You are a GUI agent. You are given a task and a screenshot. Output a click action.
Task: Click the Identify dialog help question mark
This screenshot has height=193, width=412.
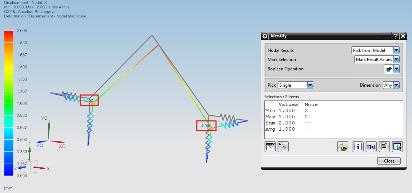(x=396, y=36)
